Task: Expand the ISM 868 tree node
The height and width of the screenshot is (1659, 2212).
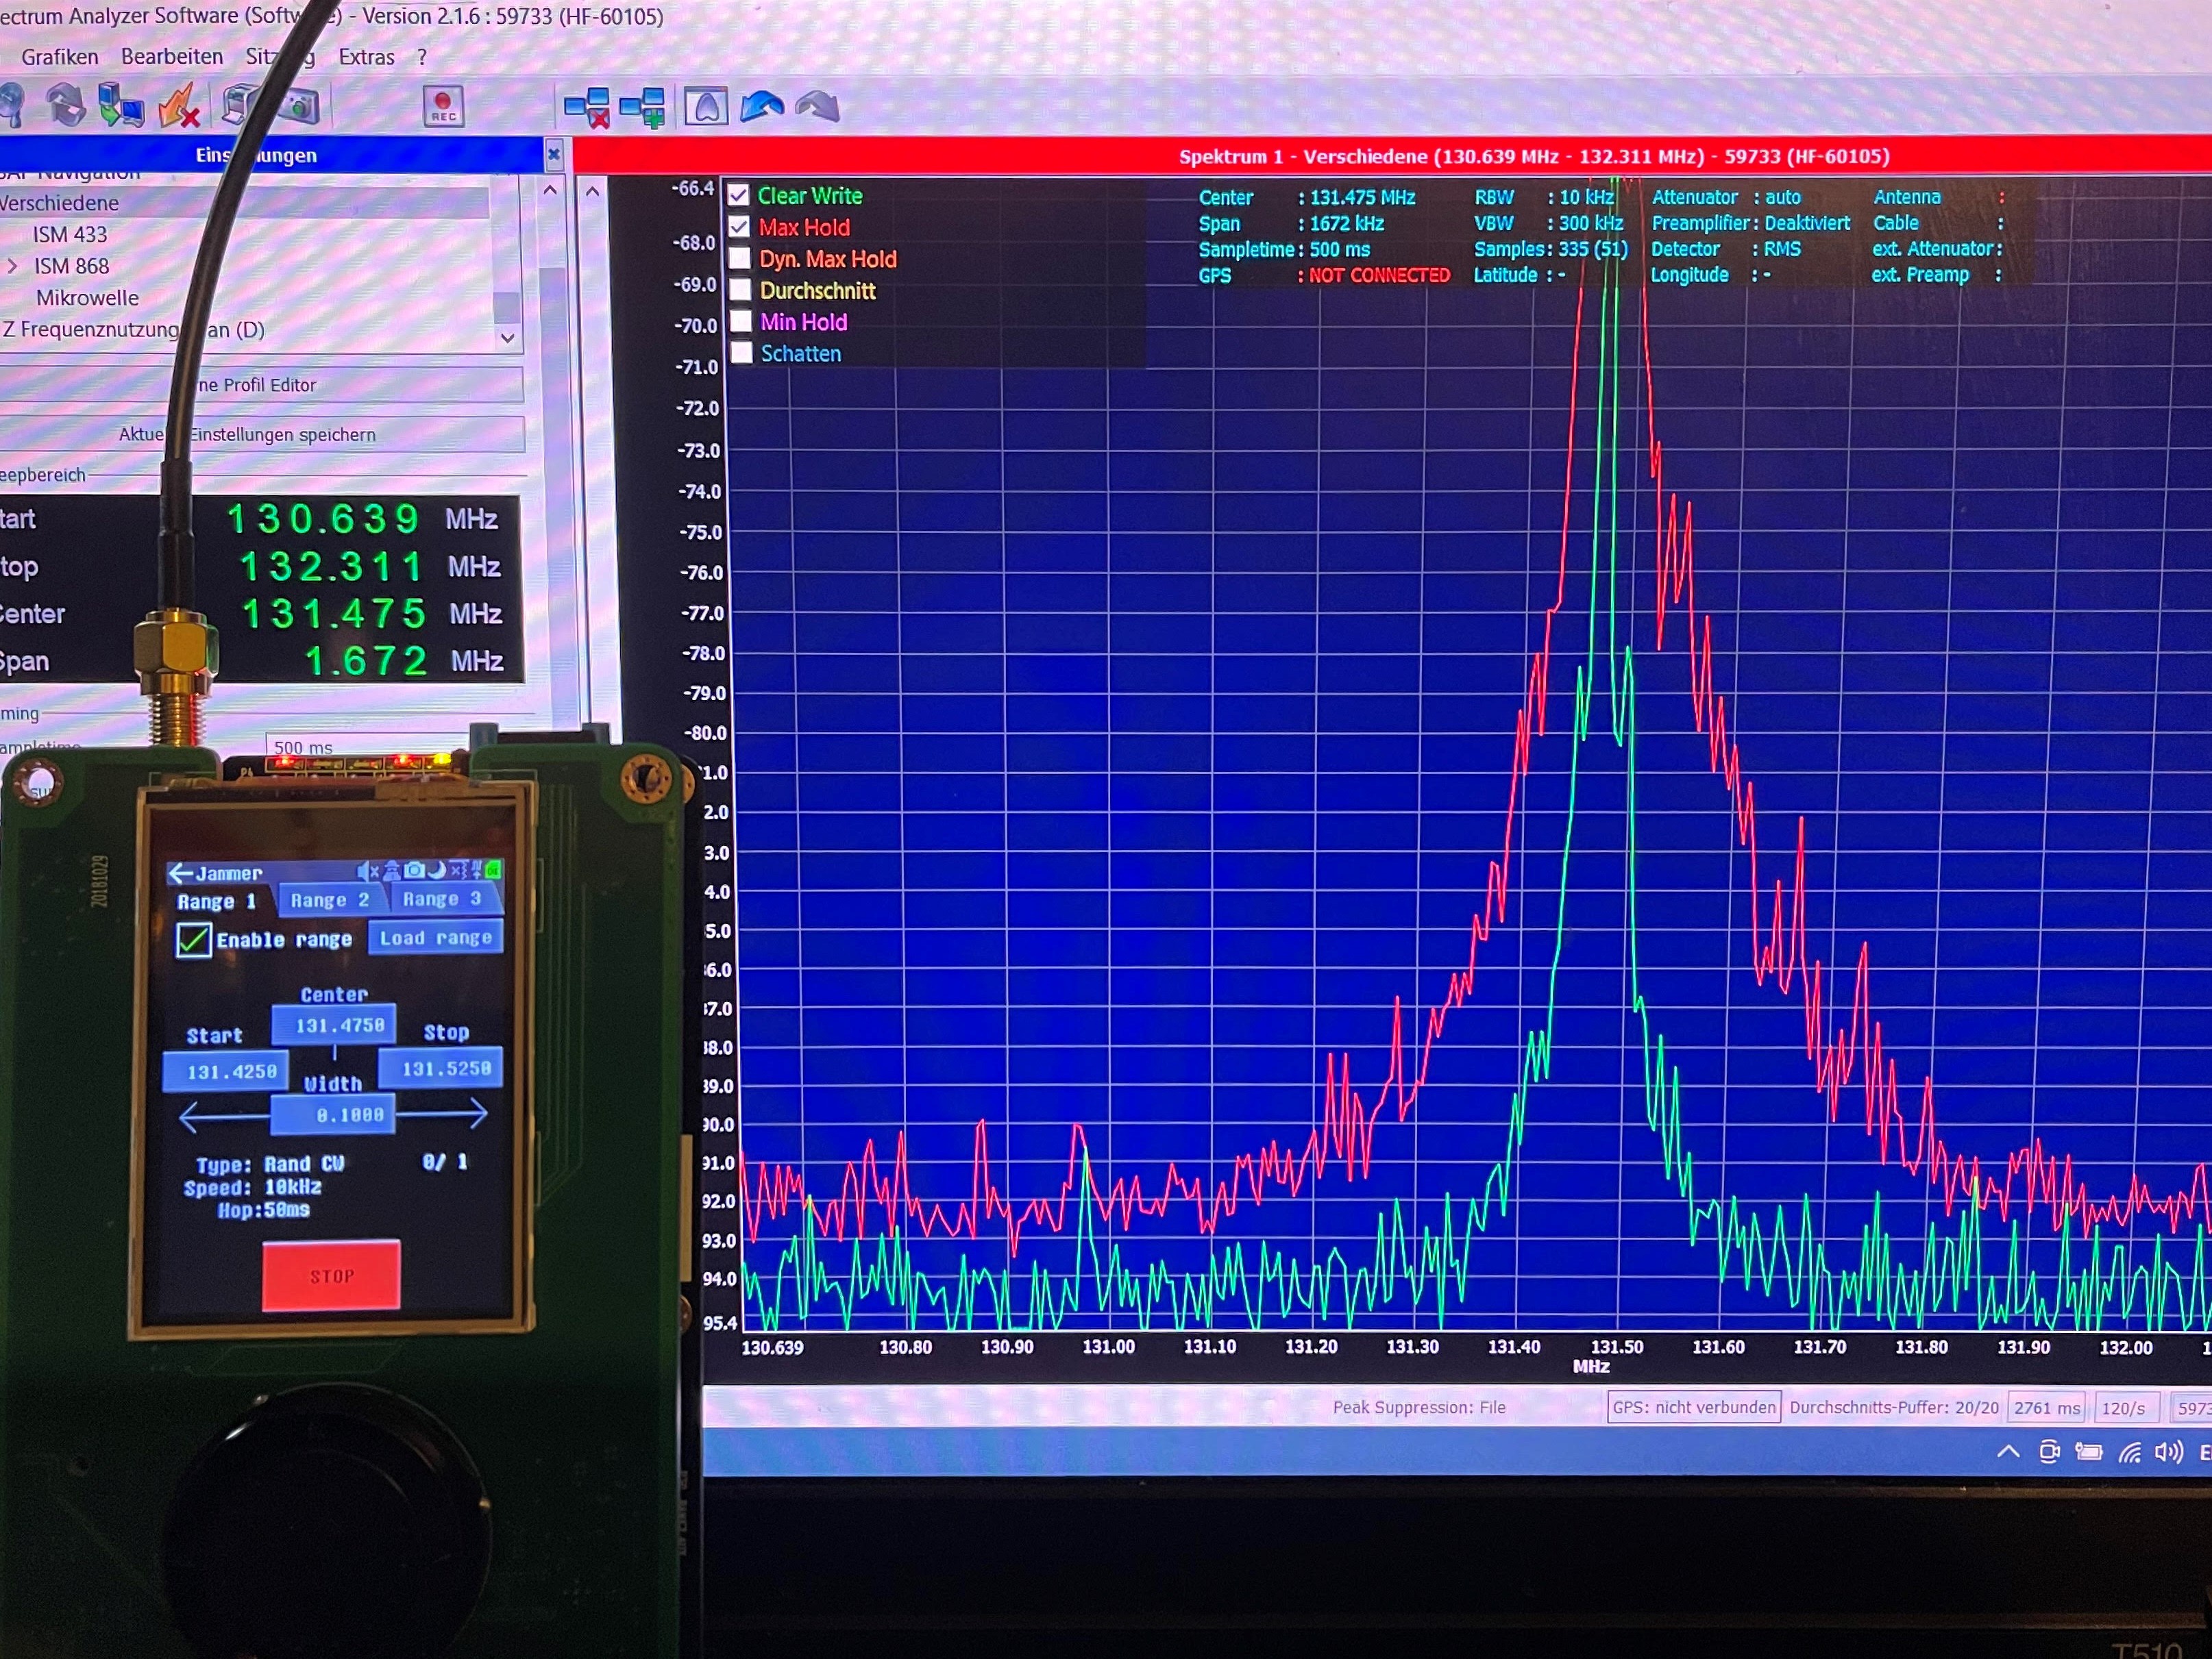Action: click(x=13, y=266)
